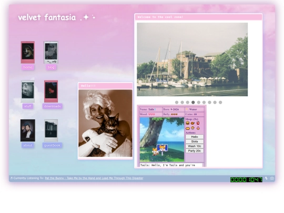Buy the roast chicken from the pet shop
284x213 pixels.
[192, 123]
